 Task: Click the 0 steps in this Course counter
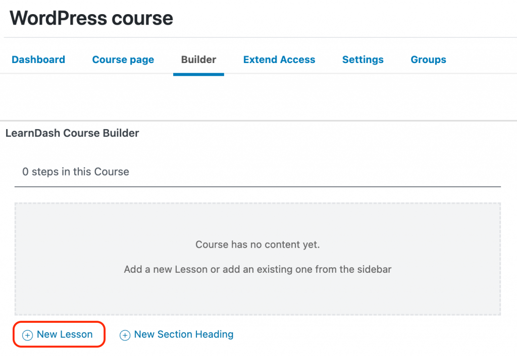75,172
